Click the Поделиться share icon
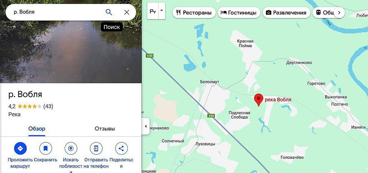Image resolution: width=368 pixels, height=173 pixels. (x=122, y=148)
